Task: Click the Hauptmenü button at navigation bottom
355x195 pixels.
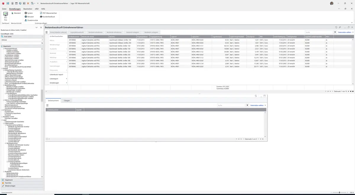Action: (x=22, y=180)
